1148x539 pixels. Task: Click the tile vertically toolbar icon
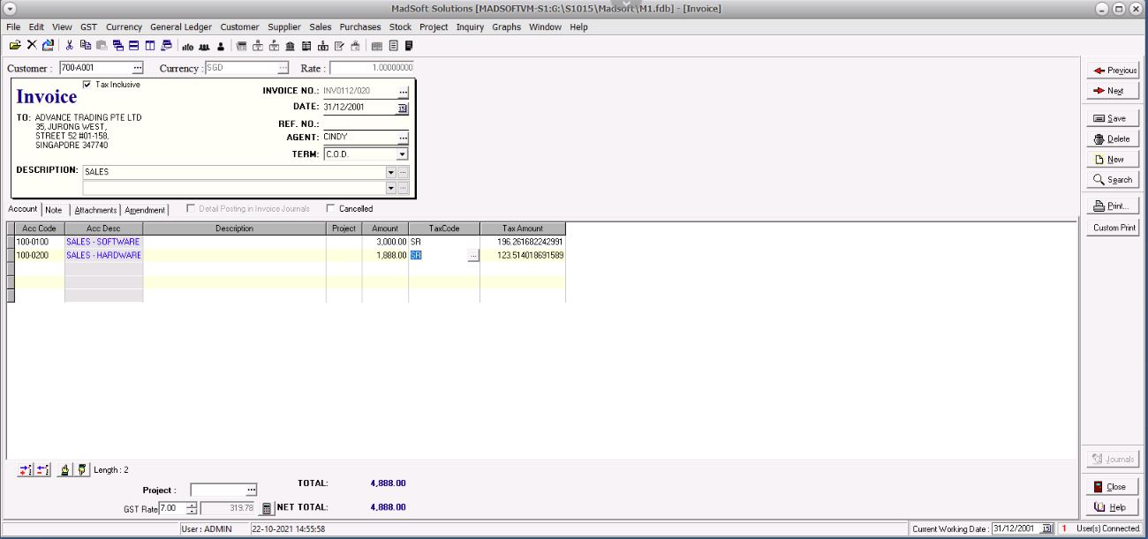pyautogui.click(x=150, y=44)
